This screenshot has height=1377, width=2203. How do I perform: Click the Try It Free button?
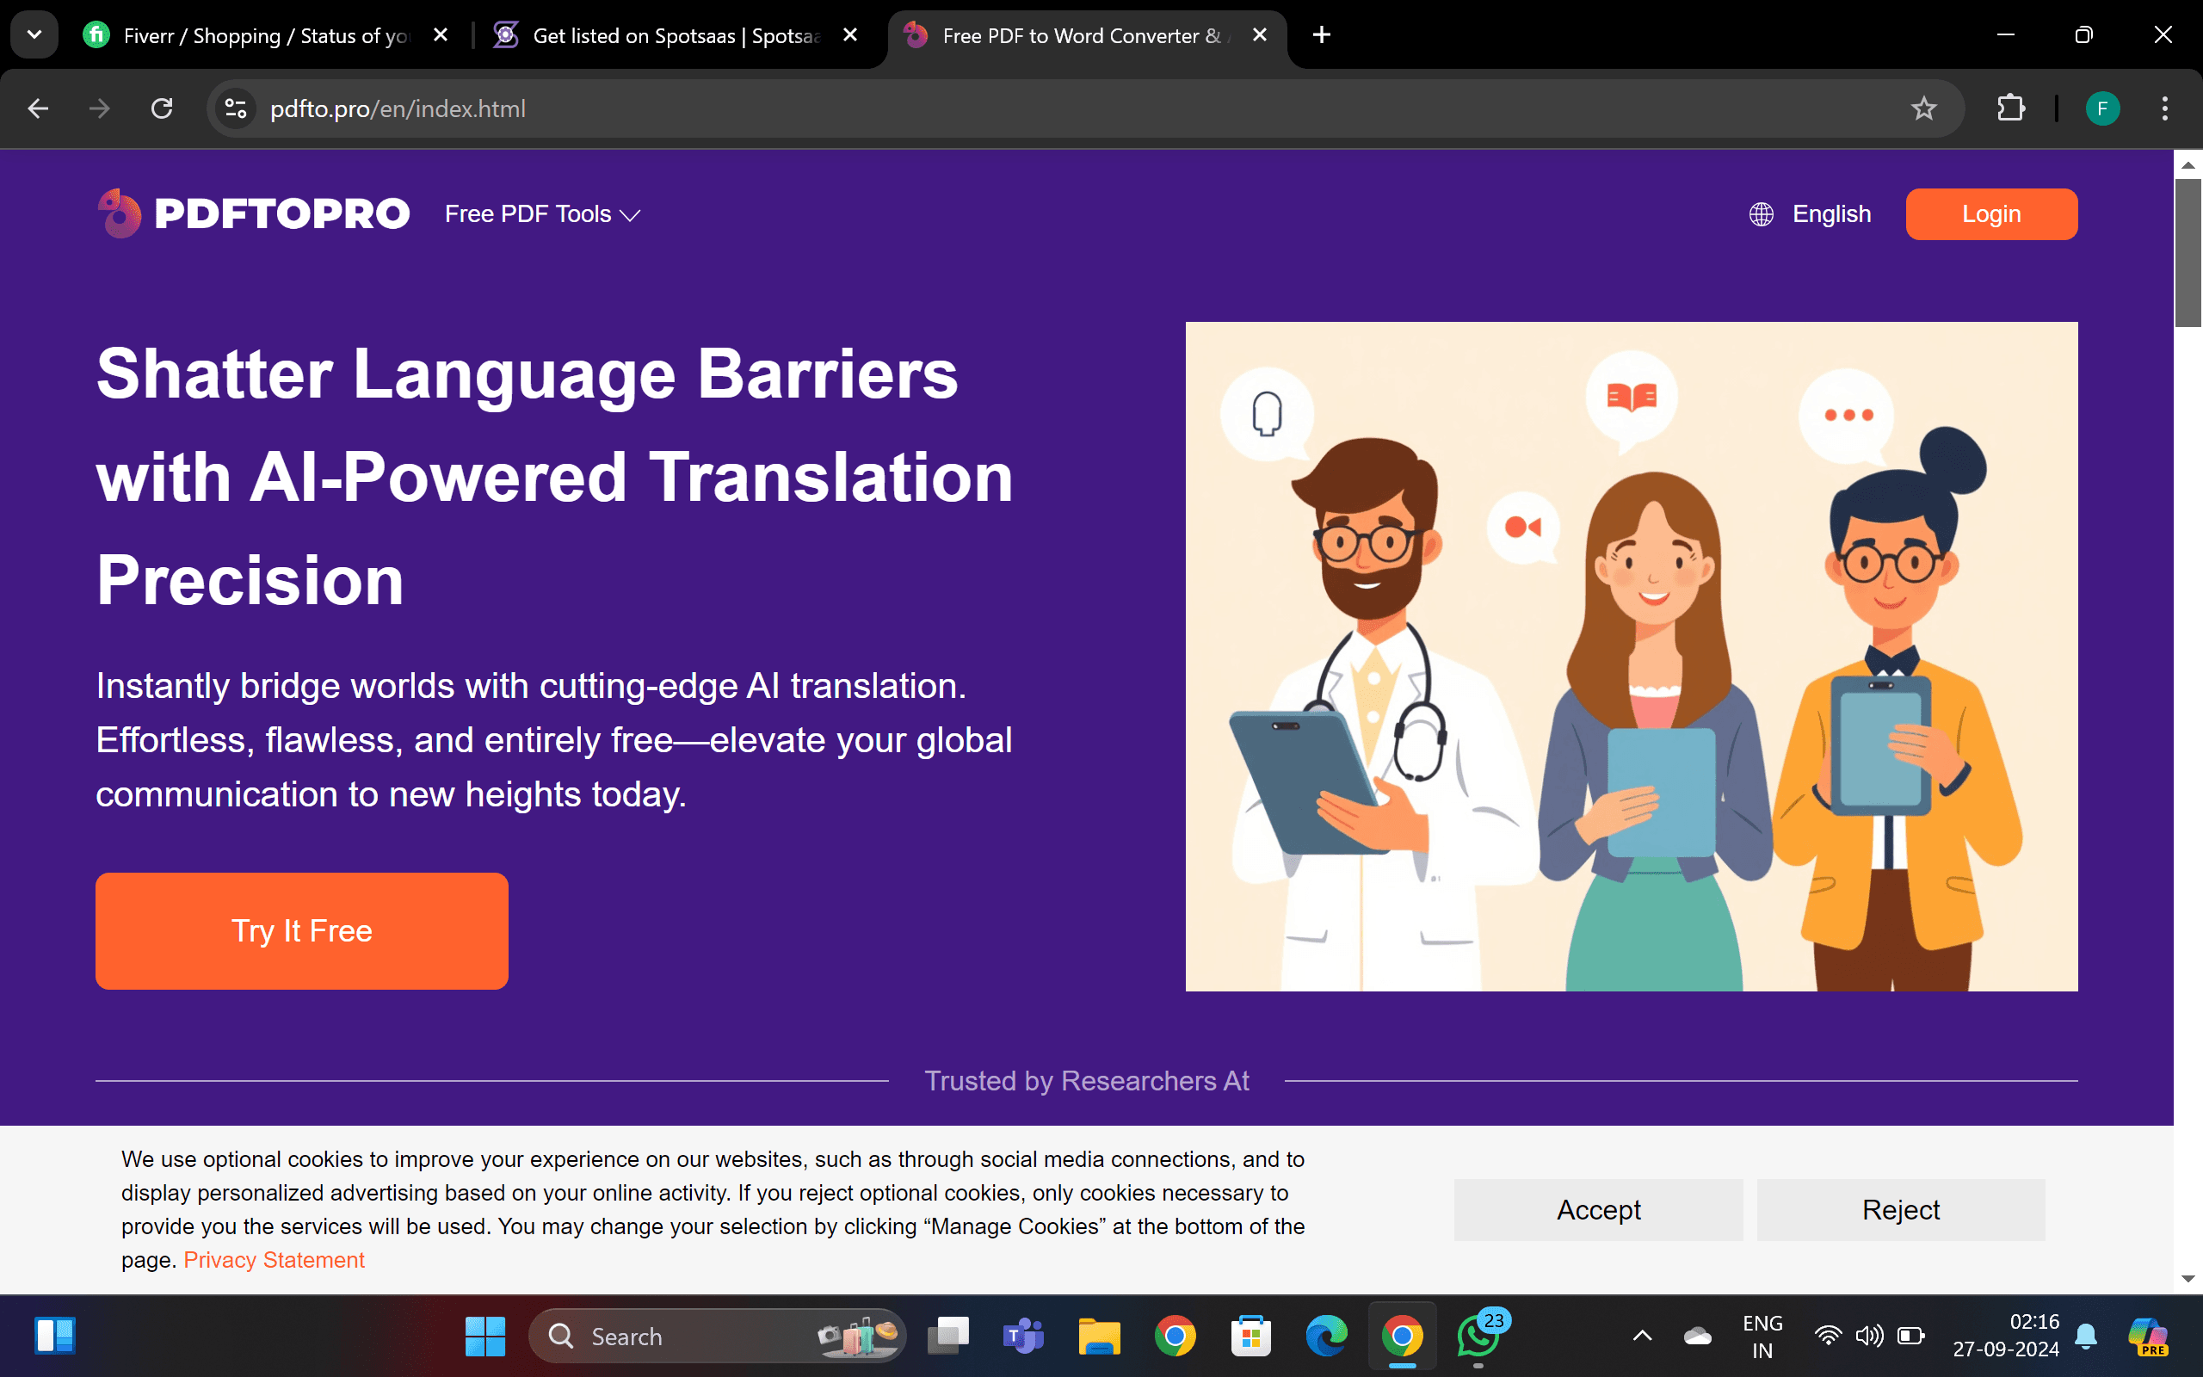(301, 930)
